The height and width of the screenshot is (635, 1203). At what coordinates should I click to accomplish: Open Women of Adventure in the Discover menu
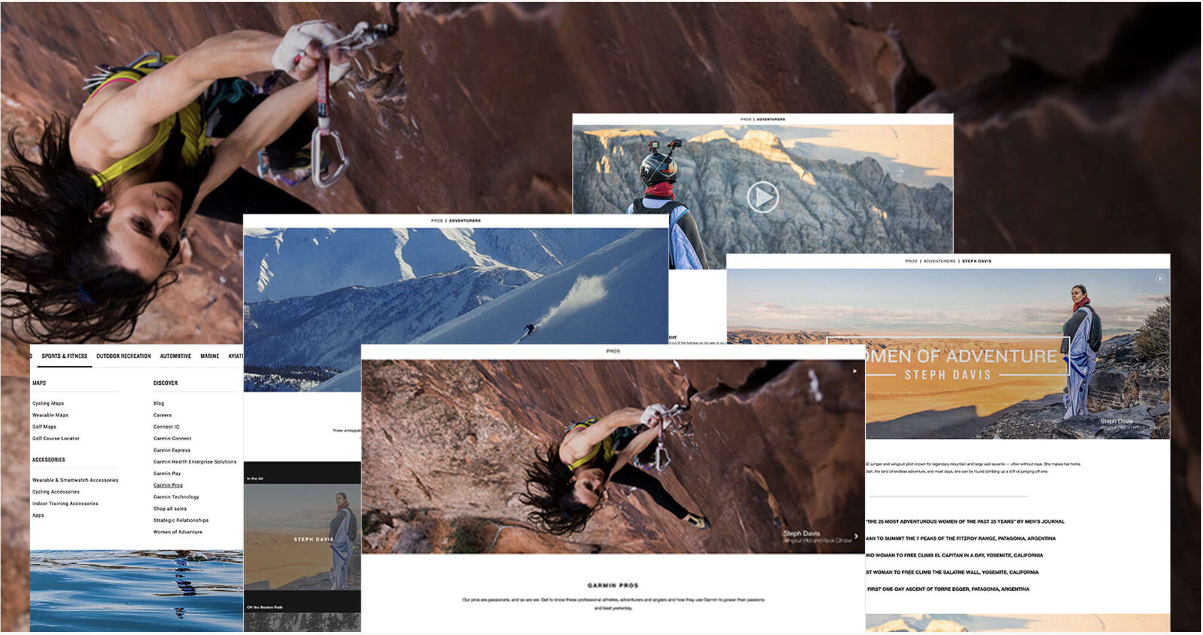tap(178, 532)
